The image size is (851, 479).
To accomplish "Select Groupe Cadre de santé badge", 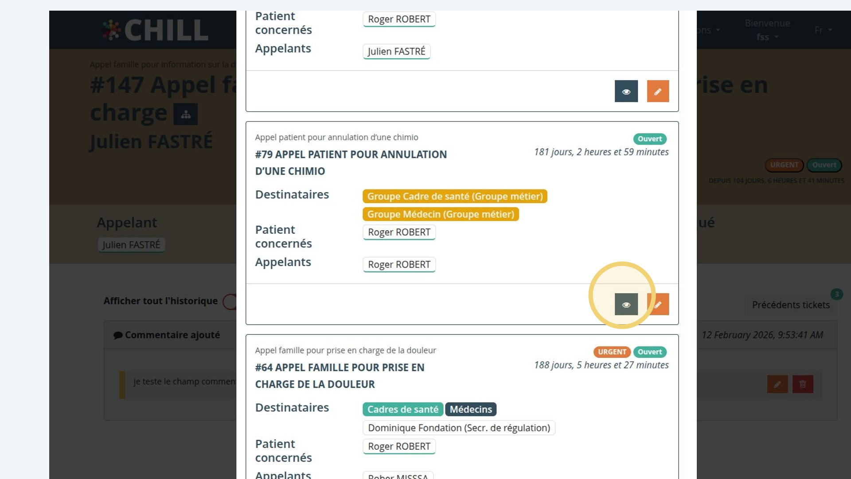I will click(455, 196).
